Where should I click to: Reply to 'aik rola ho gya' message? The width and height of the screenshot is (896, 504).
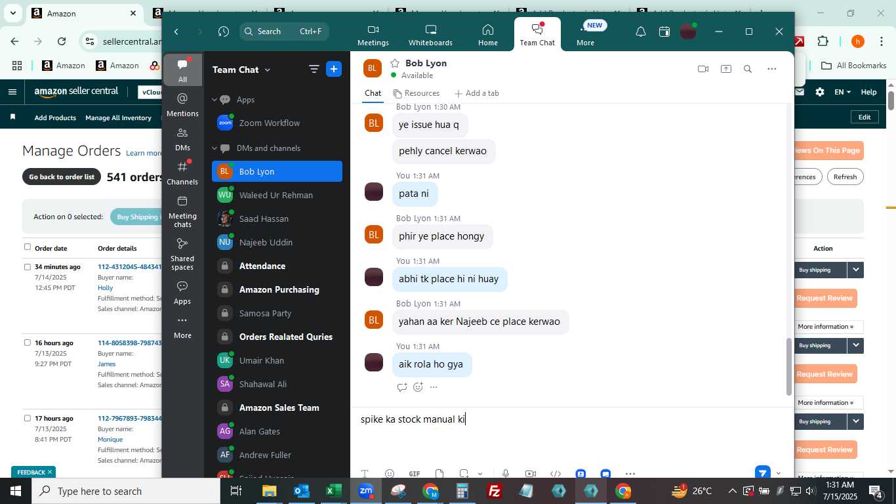click(x=402, y=387)
